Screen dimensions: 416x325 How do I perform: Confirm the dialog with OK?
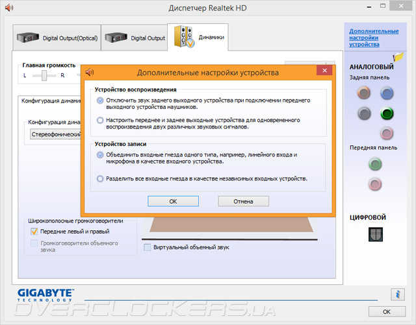pyautogui.click(x=173, y=201)
